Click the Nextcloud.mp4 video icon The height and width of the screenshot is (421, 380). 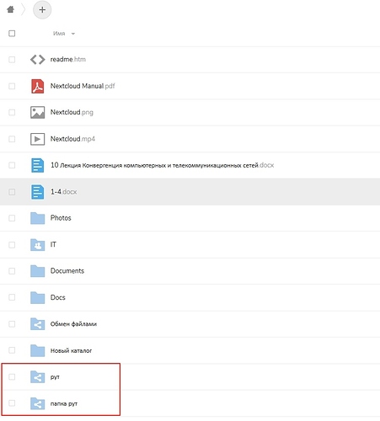[x=37, y=139]
